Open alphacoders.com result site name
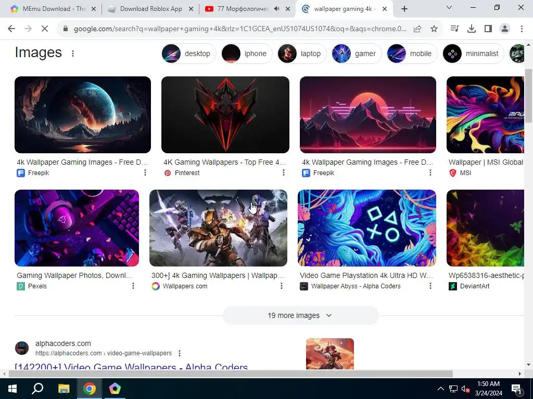The width and height of the screenshot is (533, 399). point(63,343)
